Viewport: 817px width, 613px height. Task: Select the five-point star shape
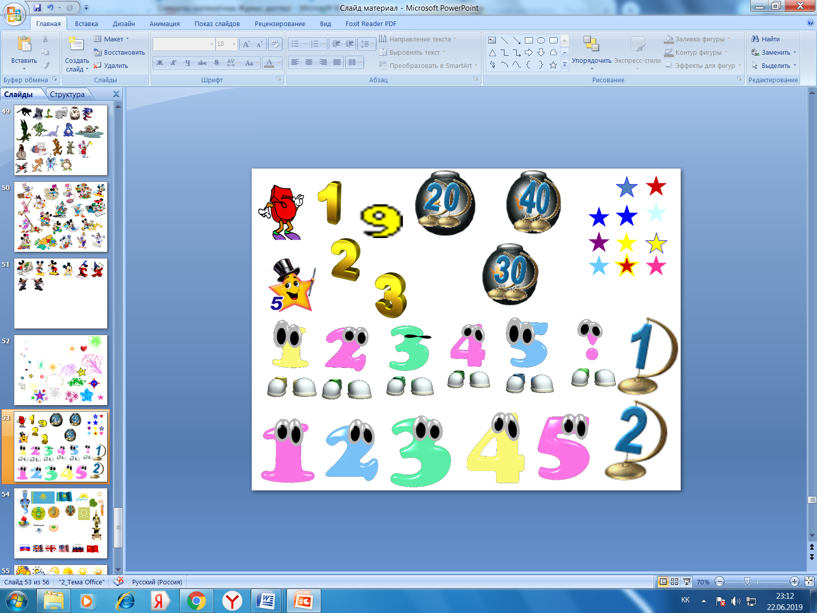[x=554, y=65]
